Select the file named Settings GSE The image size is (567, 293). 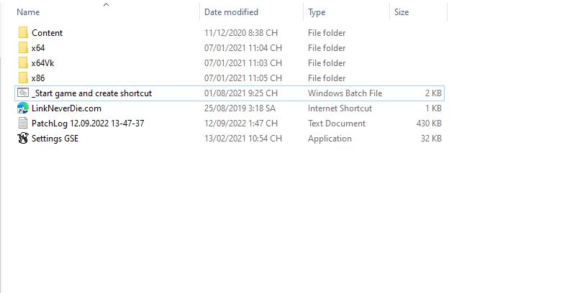55,139
